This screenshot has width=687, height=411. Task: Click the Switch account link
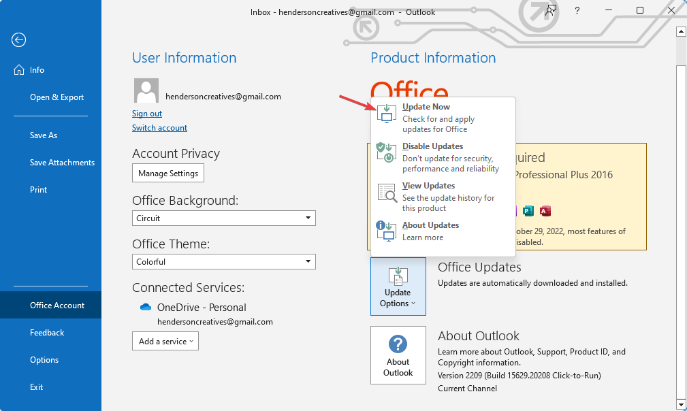[159, 128]
